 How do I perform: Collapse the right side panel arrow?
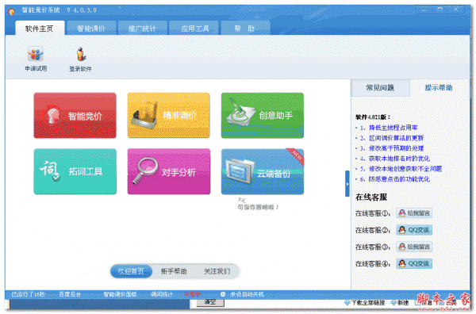coord(347,183)
